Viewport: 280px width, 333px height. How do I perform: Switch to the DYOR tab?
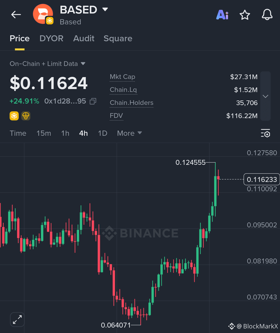(x=51, y=38)
